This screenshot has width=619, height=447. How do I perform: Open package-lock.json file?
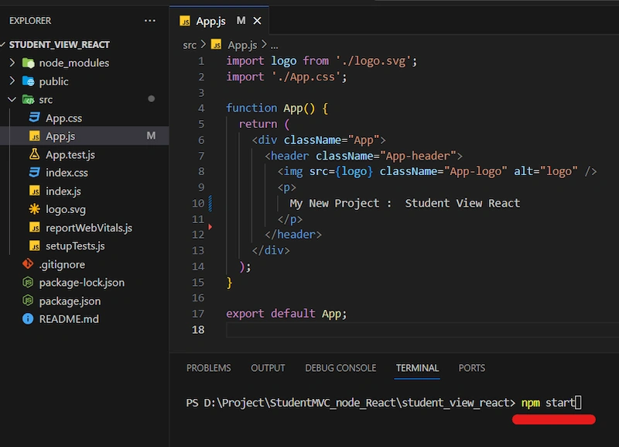click(x=82, y=283)
